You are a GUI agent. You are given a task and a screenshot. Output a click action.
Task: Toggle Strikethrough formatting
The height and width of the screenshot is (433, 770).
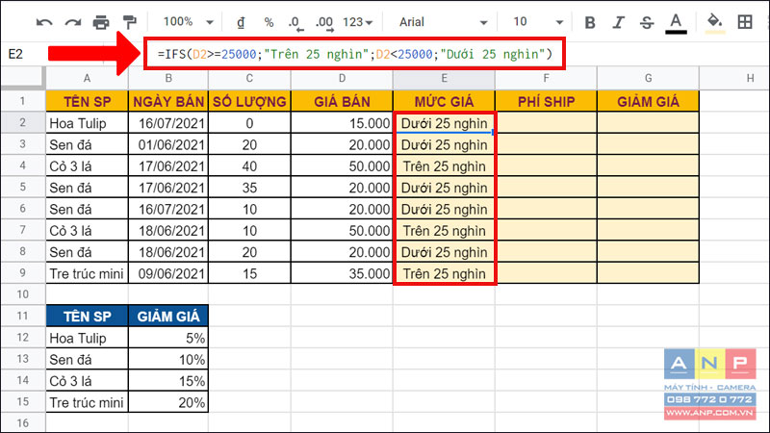click(x=647, y=22)
